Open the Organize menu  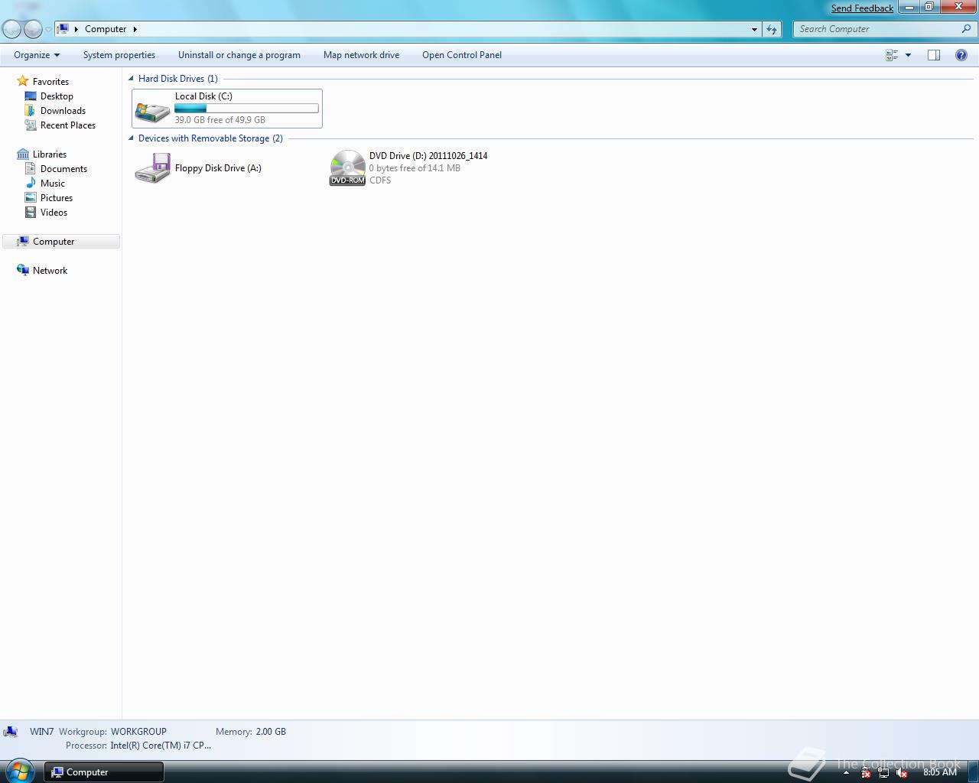point(36,55)
